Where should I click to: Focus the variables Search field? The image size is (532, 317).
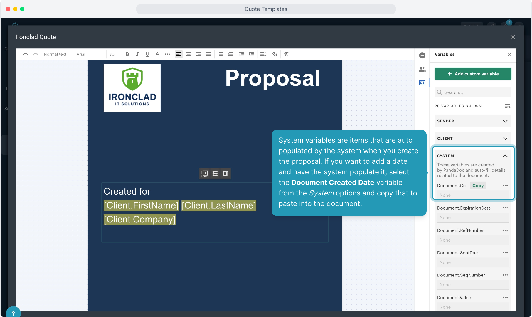click(x=473, y=92)
